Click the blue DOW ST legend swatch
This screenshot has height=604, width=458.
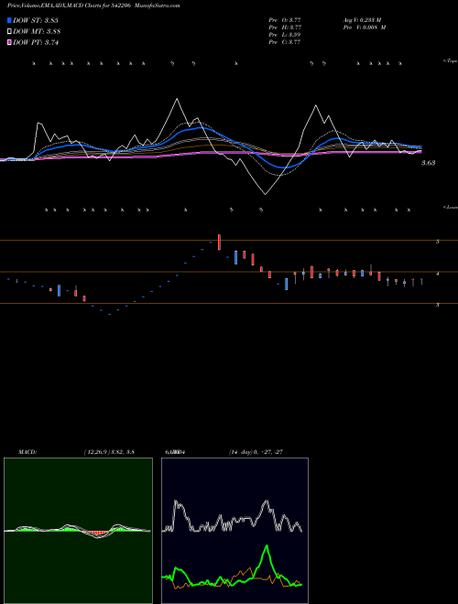(x=10, y=20)
